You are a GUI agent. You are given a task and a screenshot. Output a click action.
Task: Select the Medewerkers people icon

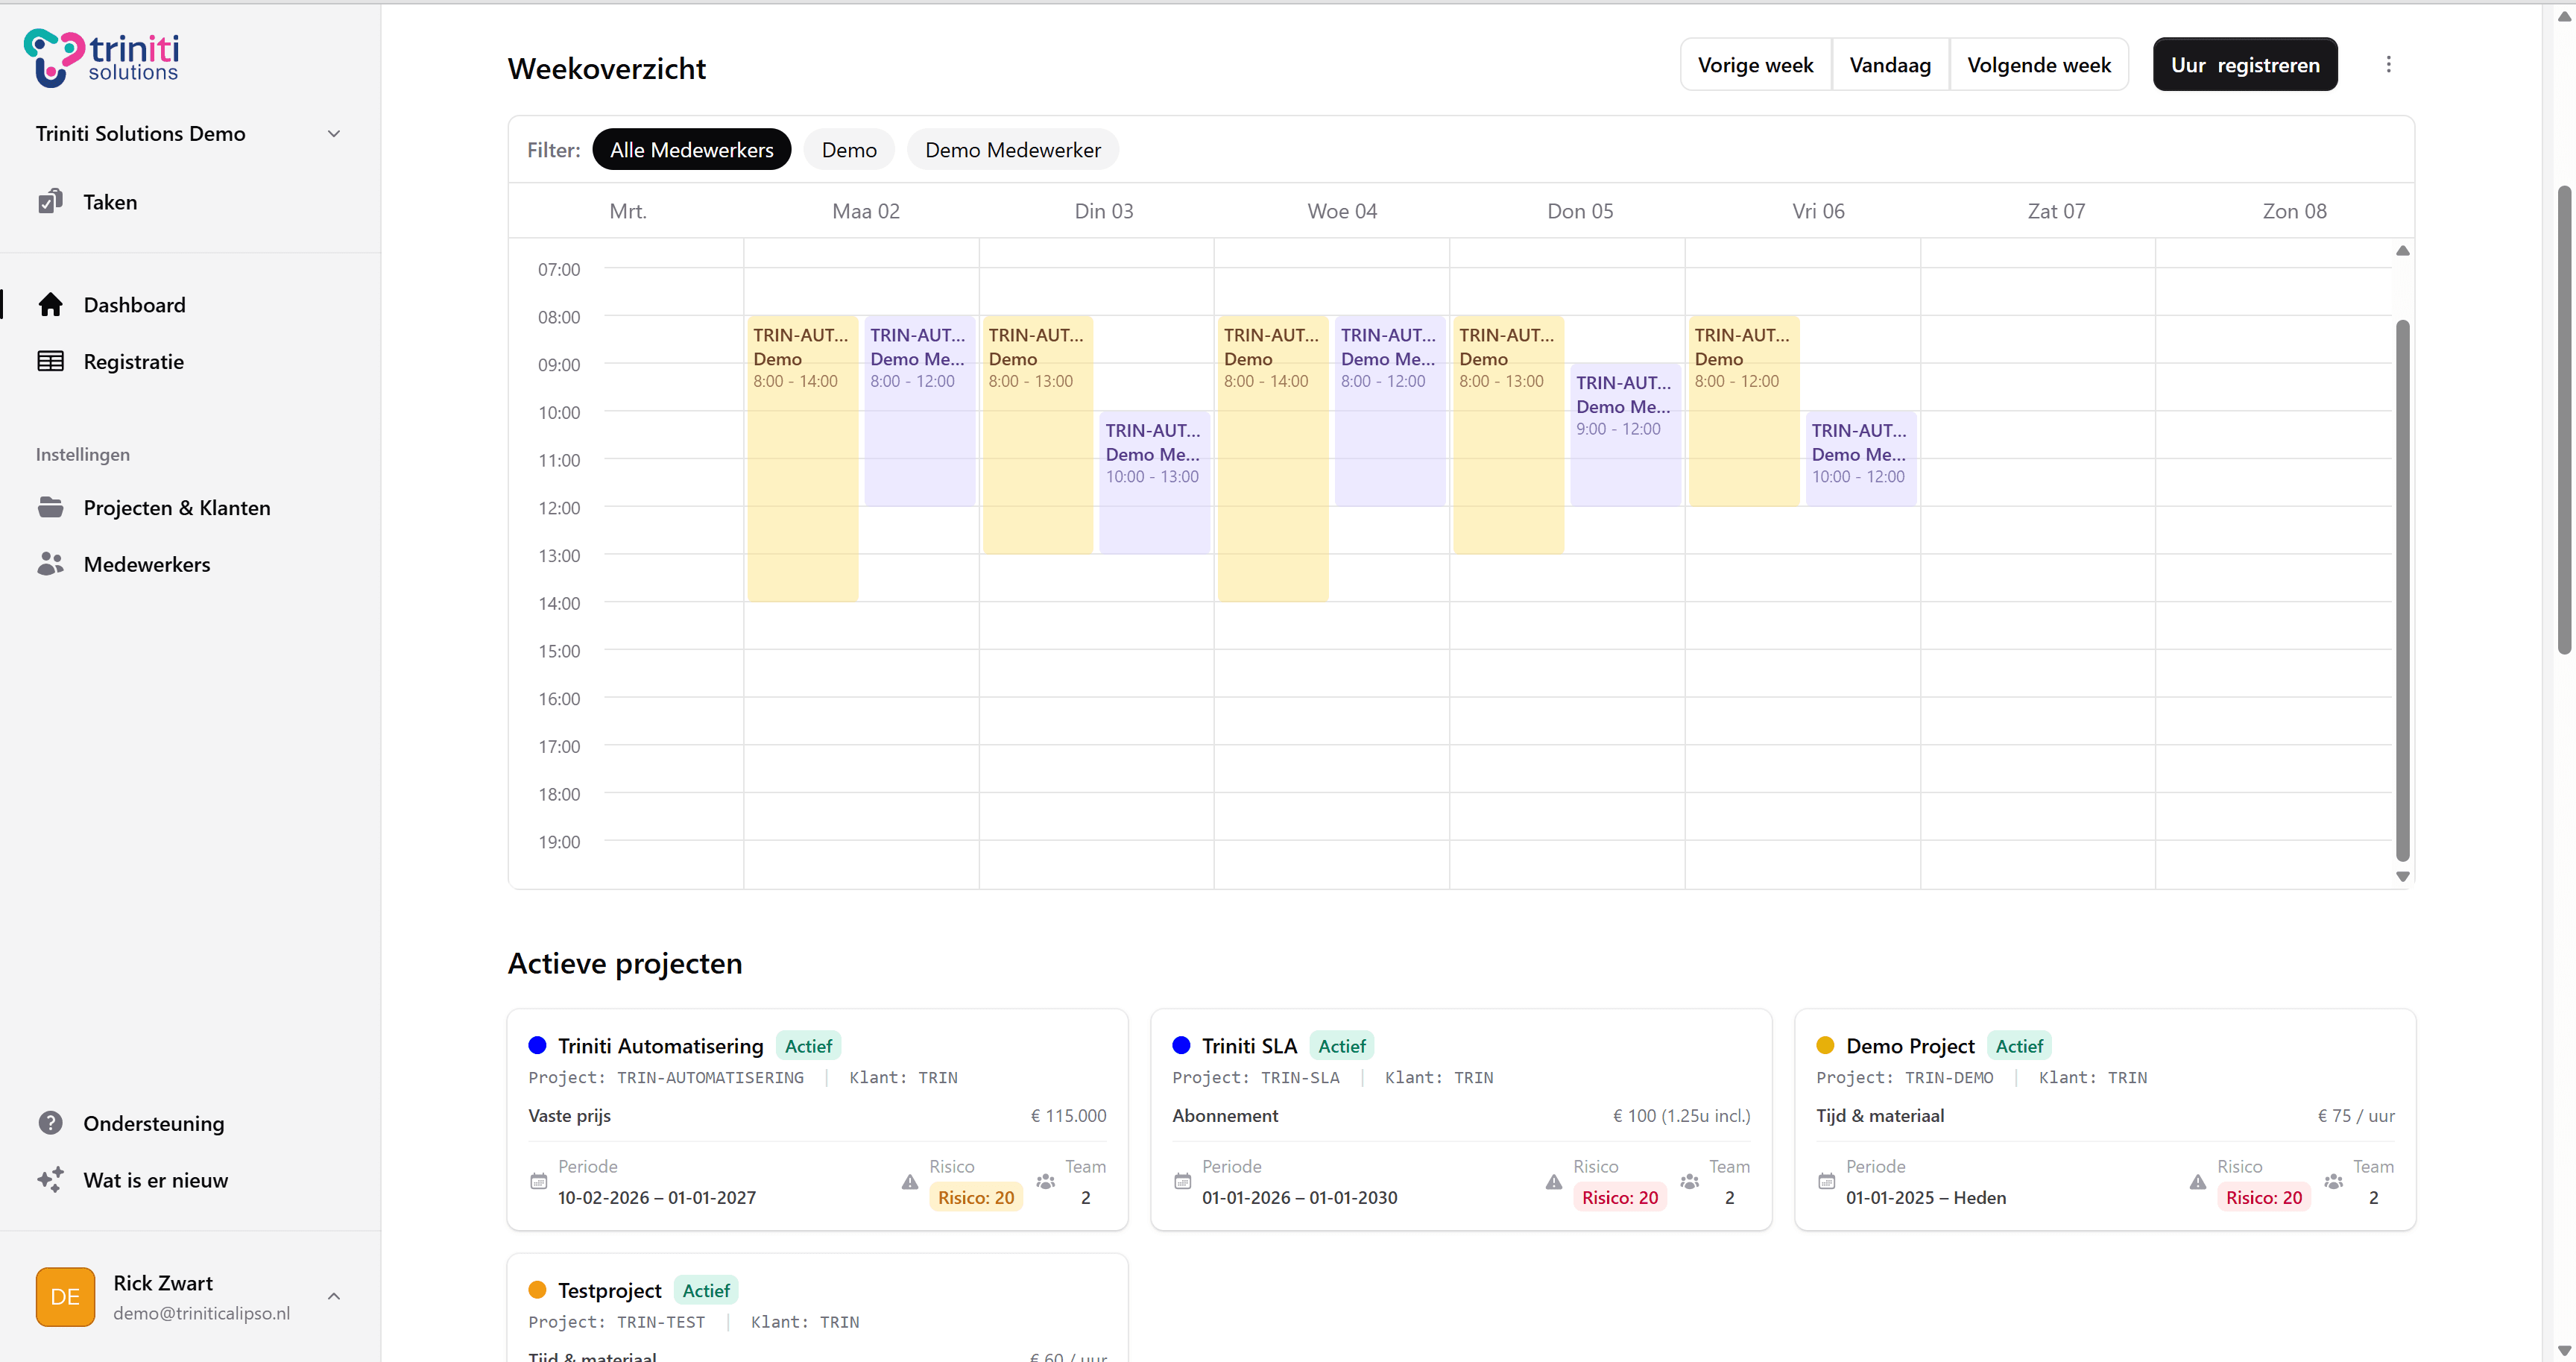50,563
